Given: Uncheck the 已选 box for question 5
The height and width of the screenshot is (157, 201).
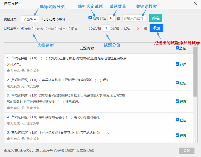Looking at the screenshot, I should [177, 135].
